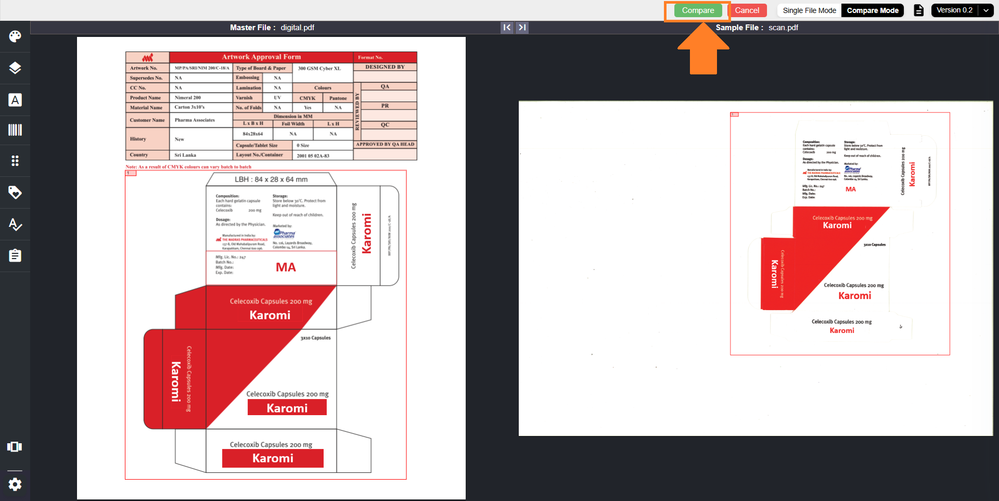Open the document icon next to Version
Screen dimensions: 999x501
point(919,10)
